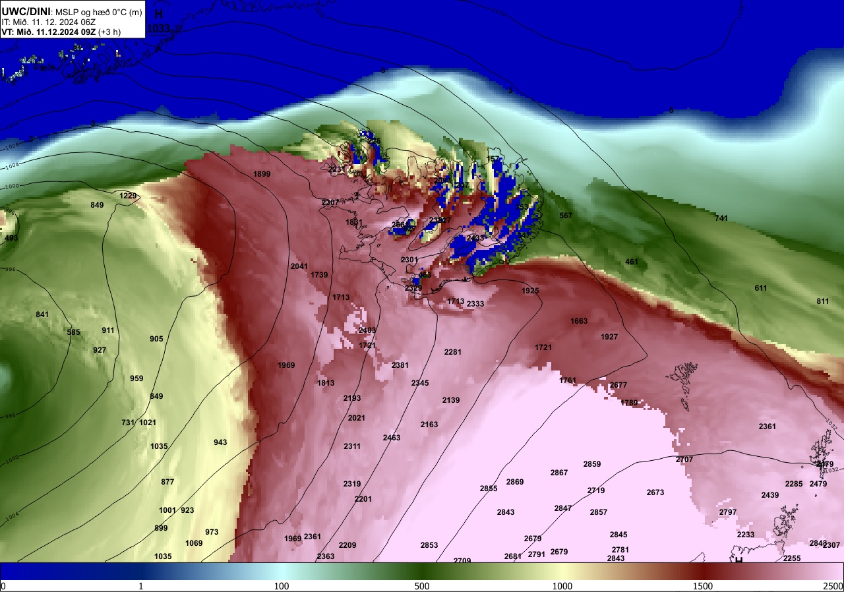
Task: Click the map value 959
Action: (x=136, y=378)
